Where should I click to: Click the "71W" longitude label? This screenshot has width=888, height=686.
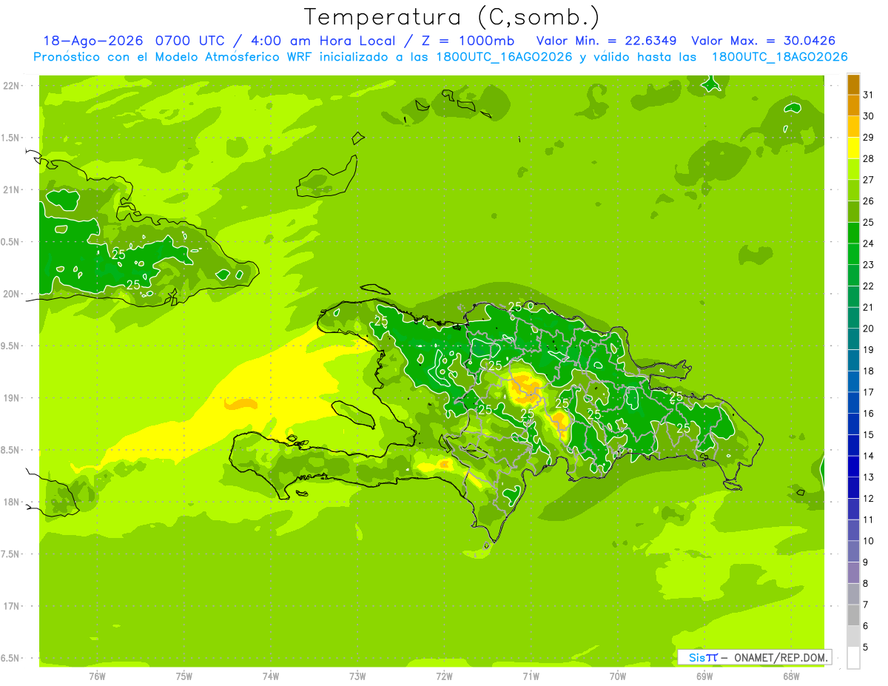point(531,676)
